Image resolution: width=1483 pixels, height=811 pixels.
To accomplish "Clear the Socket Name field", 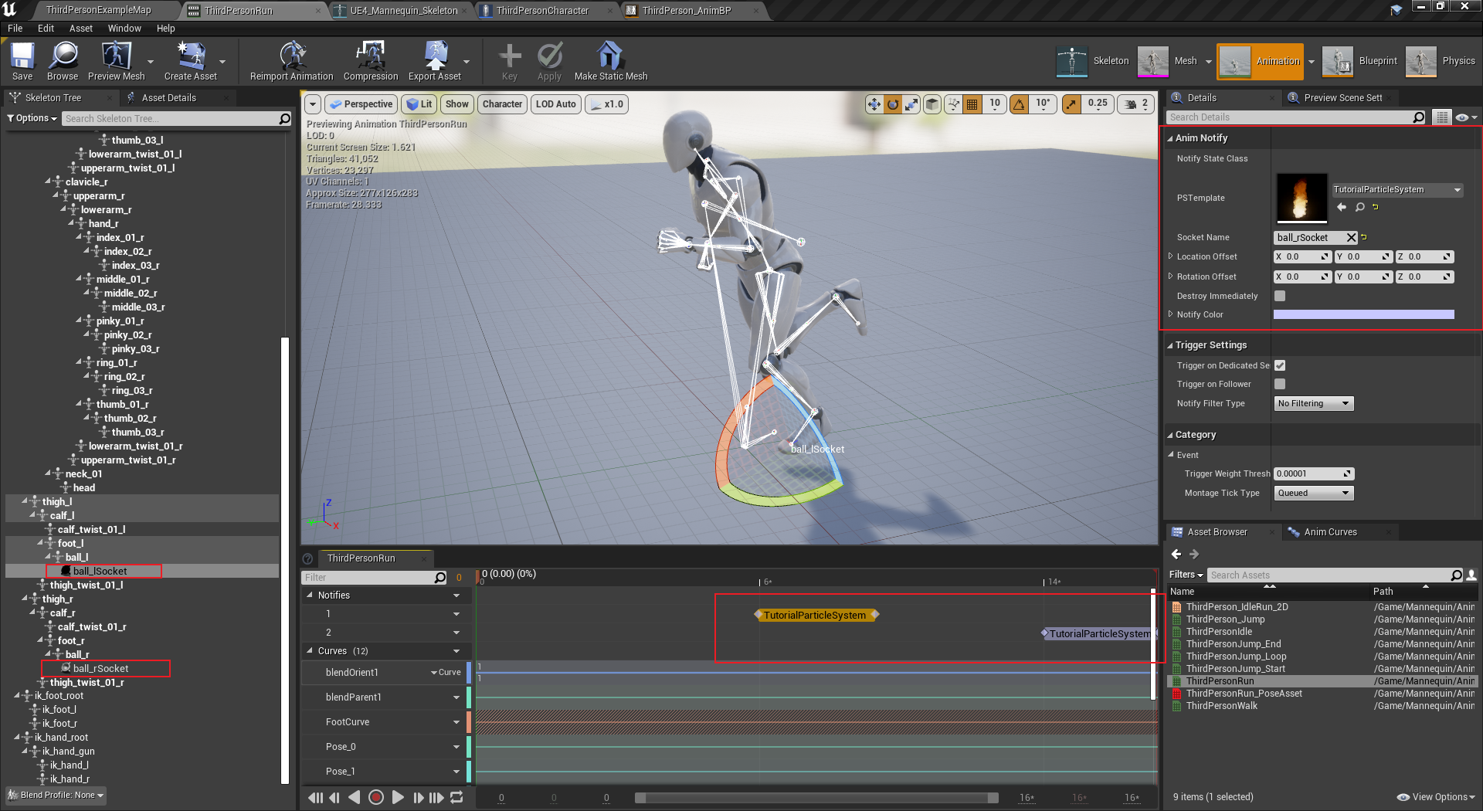I will click(x=1351, y=238).
